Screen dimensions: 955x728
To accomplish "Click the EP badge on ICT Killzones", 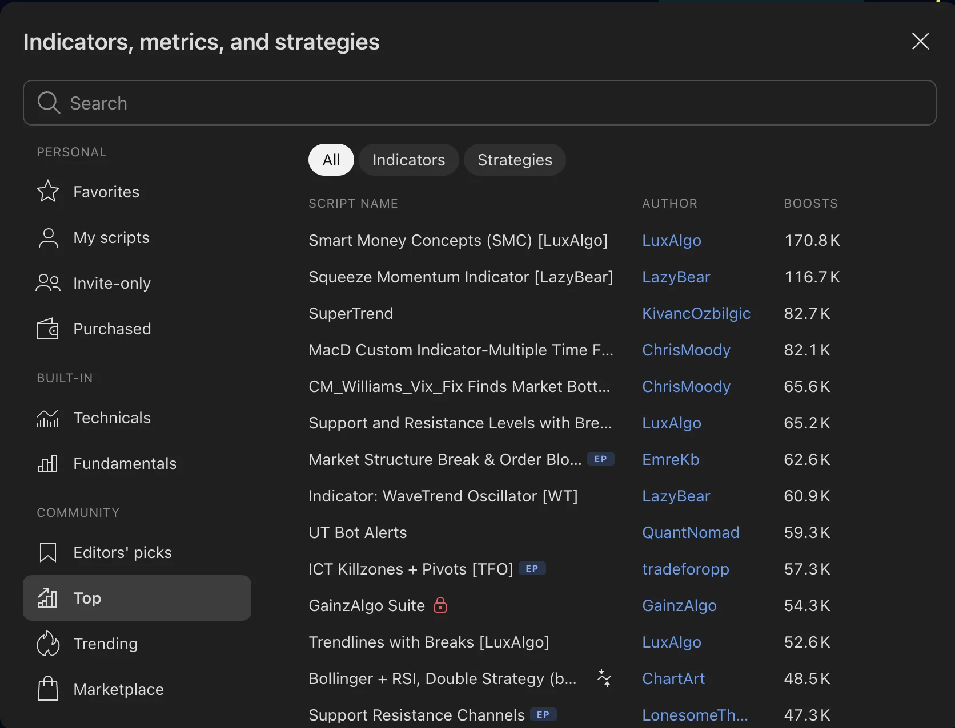I will pyautogui.click(x=532, y=568).
